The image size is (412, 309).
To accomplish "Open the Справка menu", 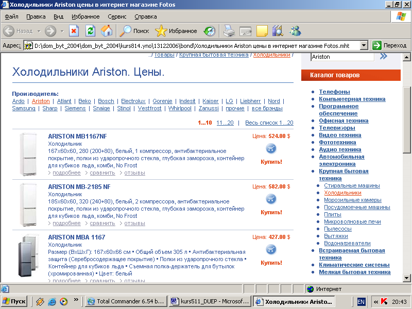I will coord(146,16).
